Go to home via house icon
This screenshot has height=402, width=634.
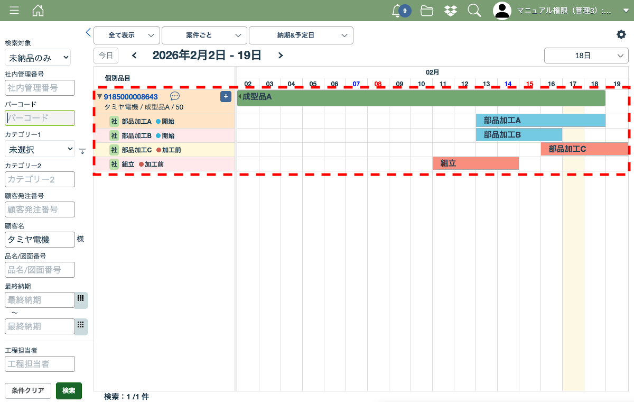(x=38, y=11)
